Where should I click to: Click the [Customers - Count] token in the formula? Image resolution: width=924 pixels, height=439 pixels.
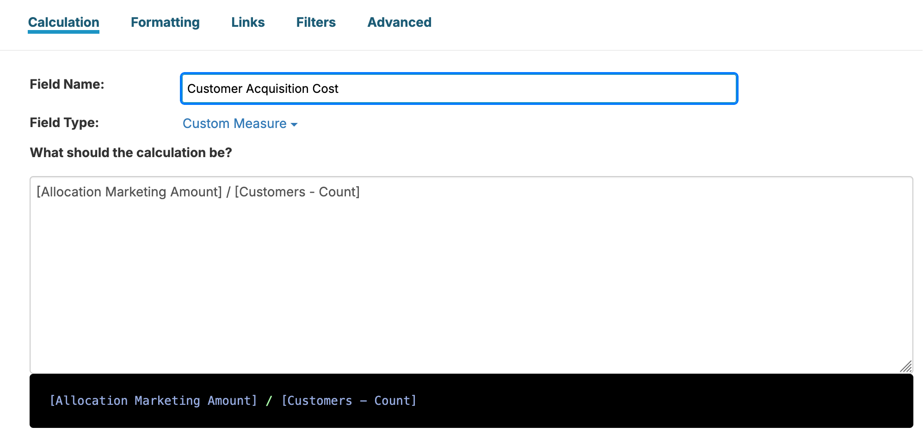click(298, 191)
